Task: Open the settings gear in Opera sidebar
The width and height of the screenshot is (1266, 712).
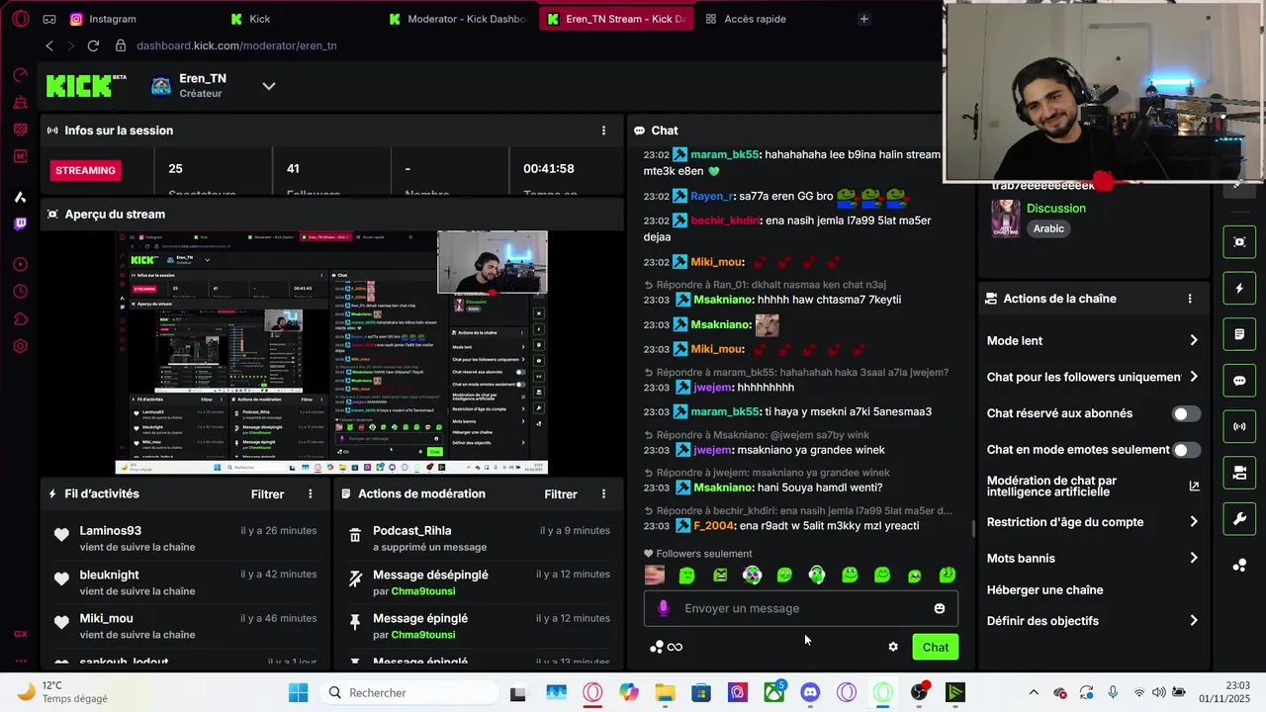Action: pos(20,346)
